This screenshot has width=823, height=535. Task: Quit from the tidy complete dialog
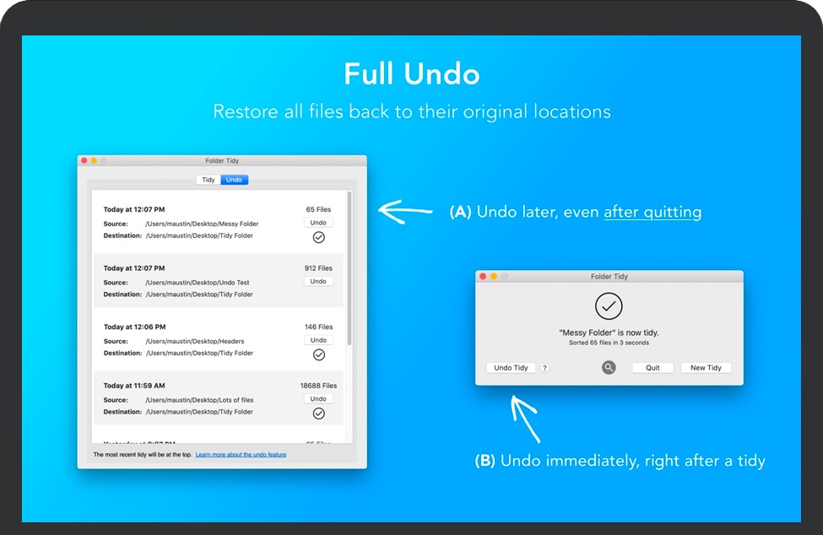(x=652, y=368)
